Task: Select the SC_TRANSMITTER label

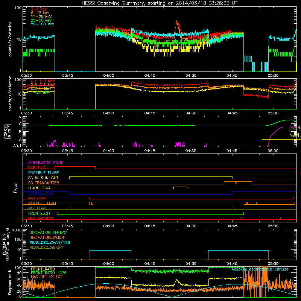Action: point(43,182)
